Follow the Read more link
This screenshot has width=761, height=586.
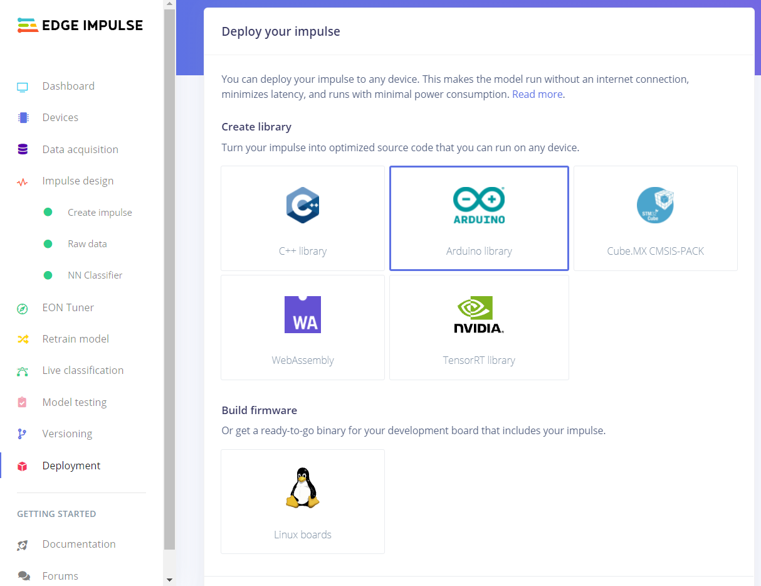pos(537,94)
